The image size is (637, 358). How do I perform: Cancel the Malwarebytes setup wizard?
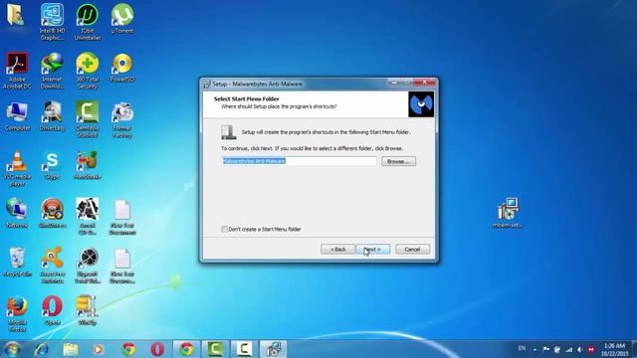(x=412, y=250)
